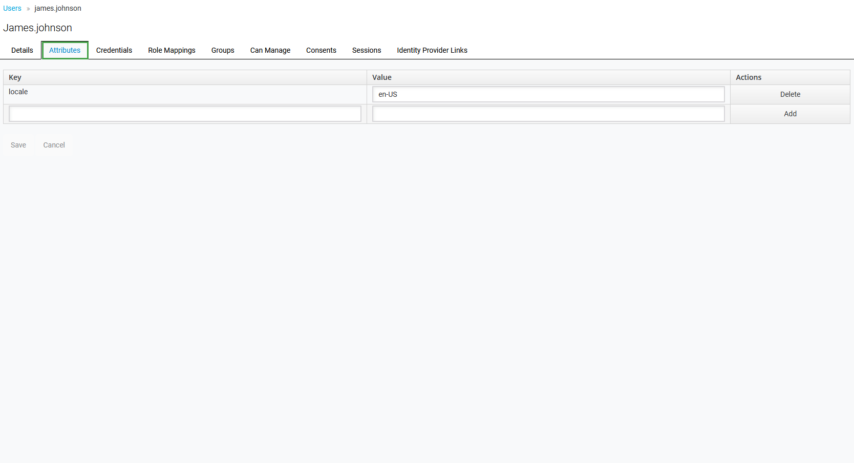The image size is (854, 463).
Task: Switch to the Credentials tab
Action: pyautogui.click(x=114, y=50)
